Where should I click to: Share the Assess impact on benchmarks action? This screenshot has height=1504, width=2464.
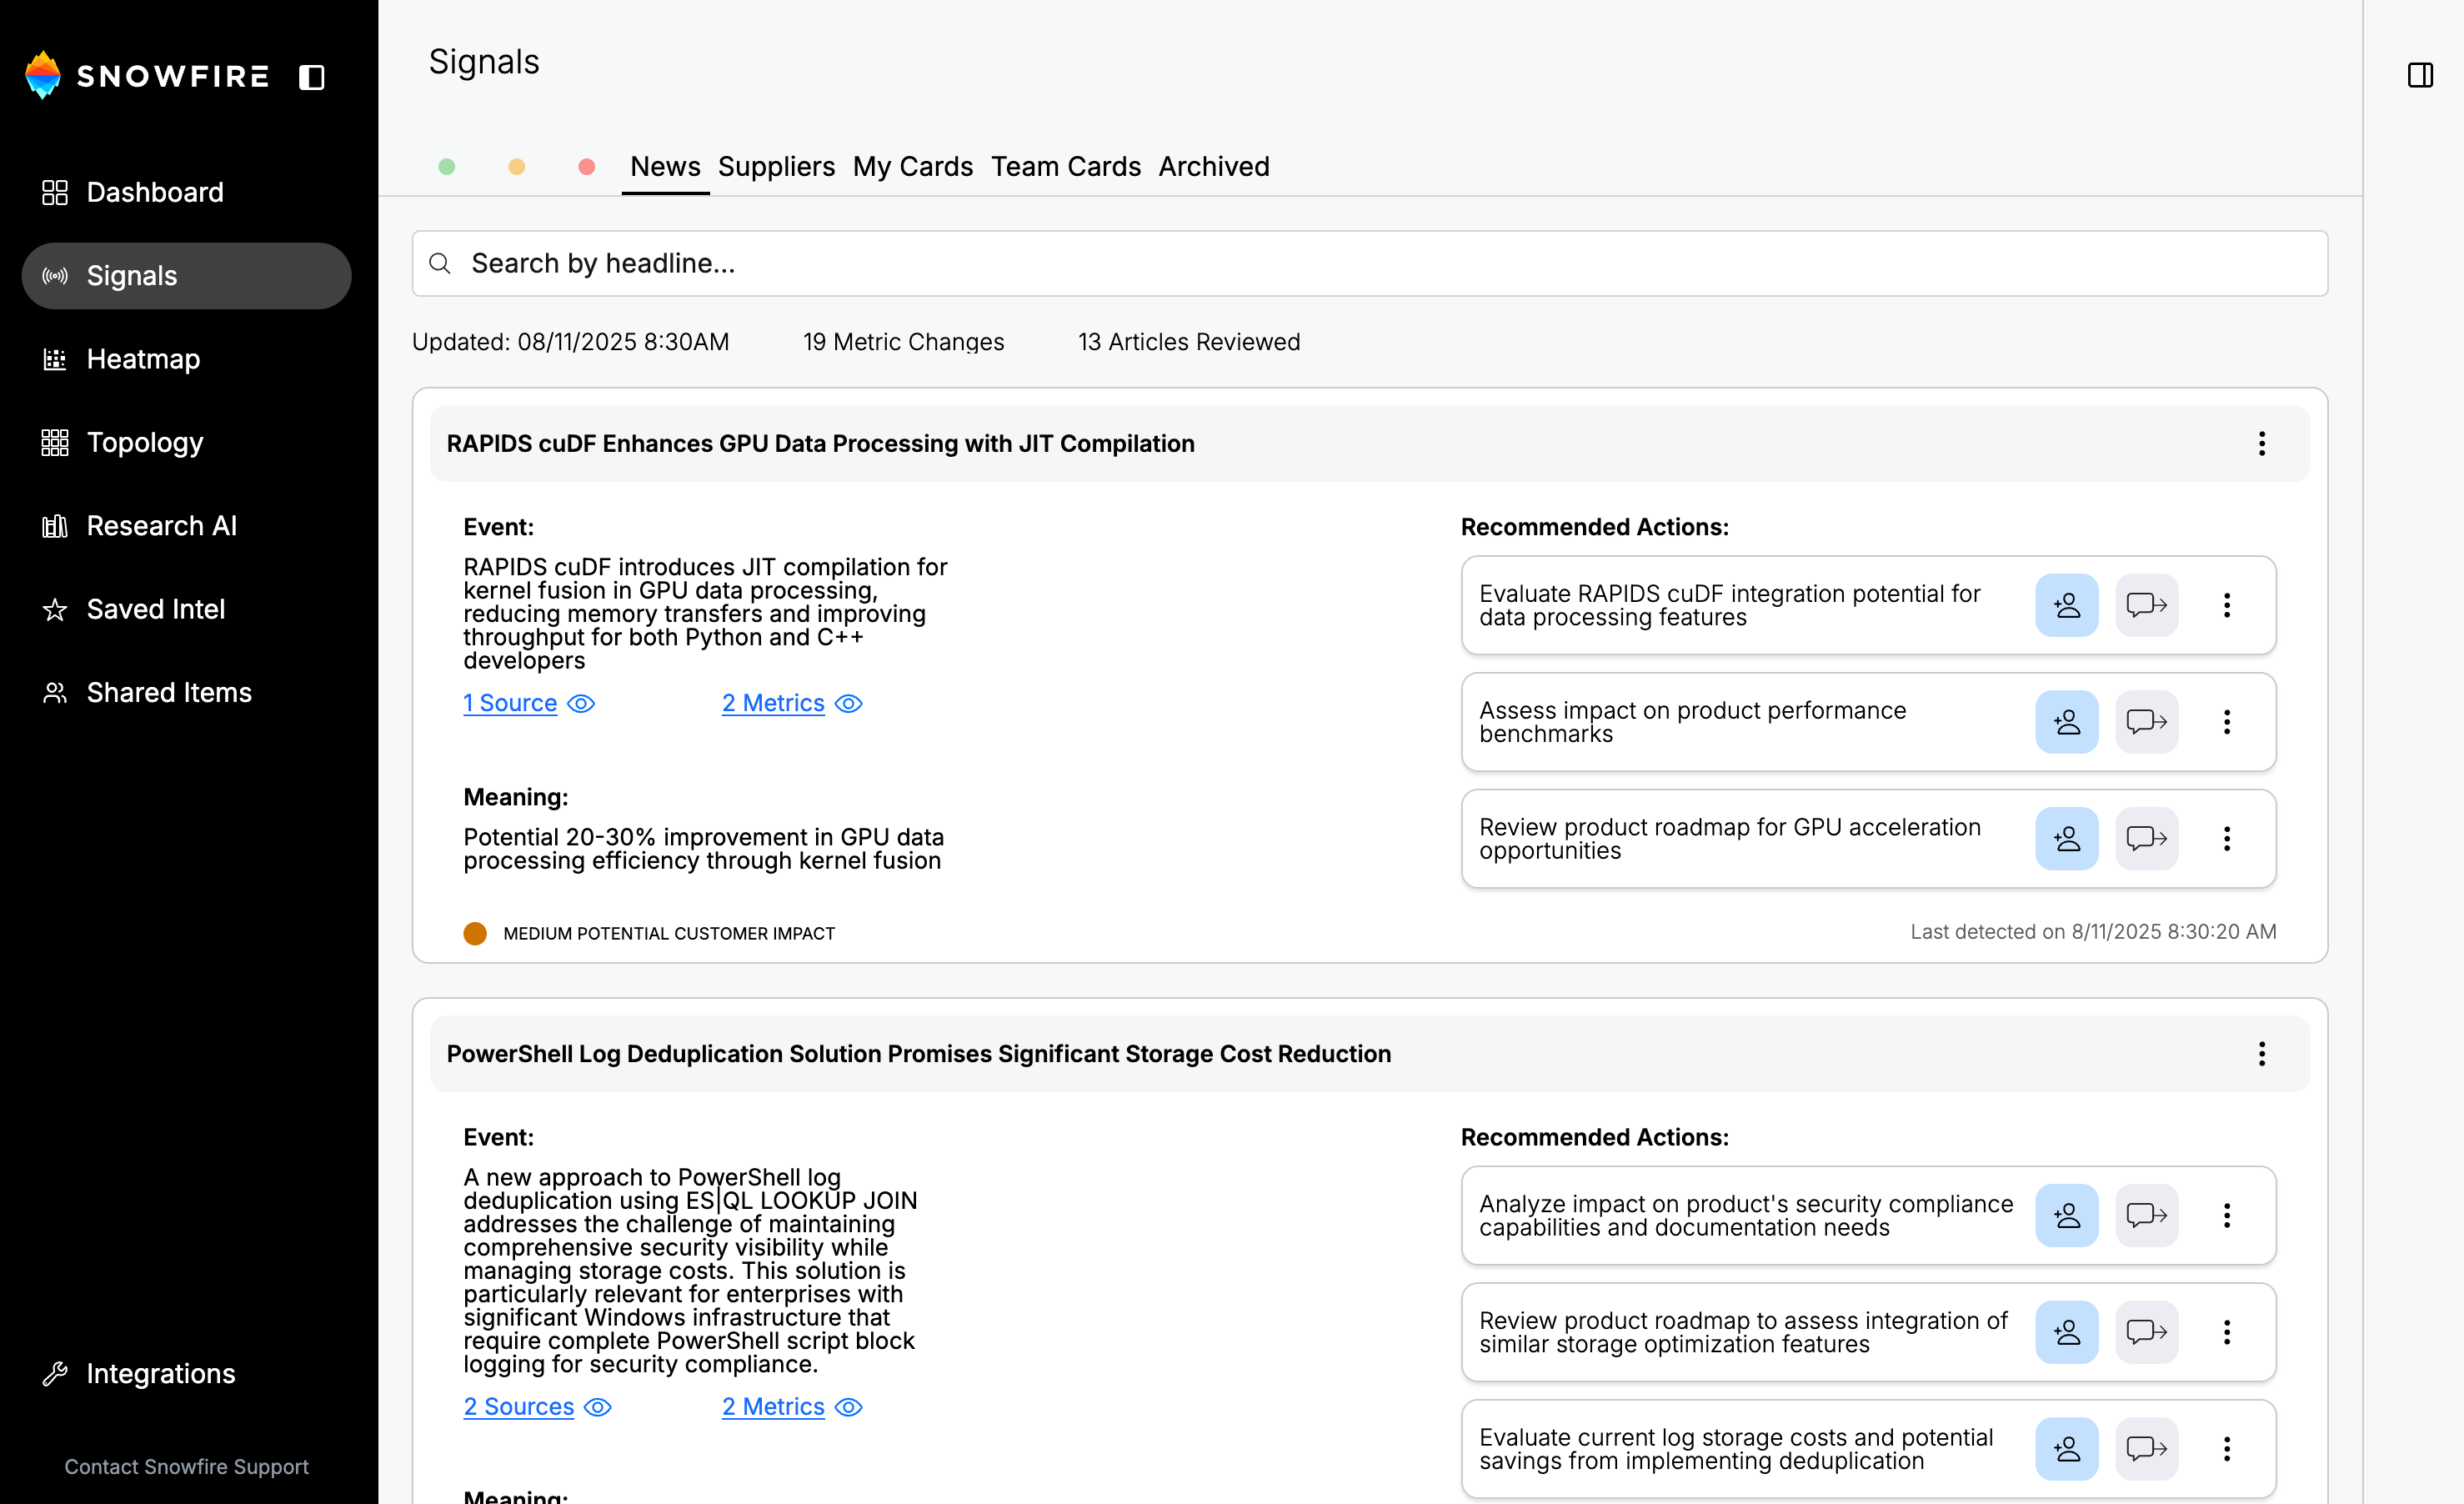pos(2146,722)
